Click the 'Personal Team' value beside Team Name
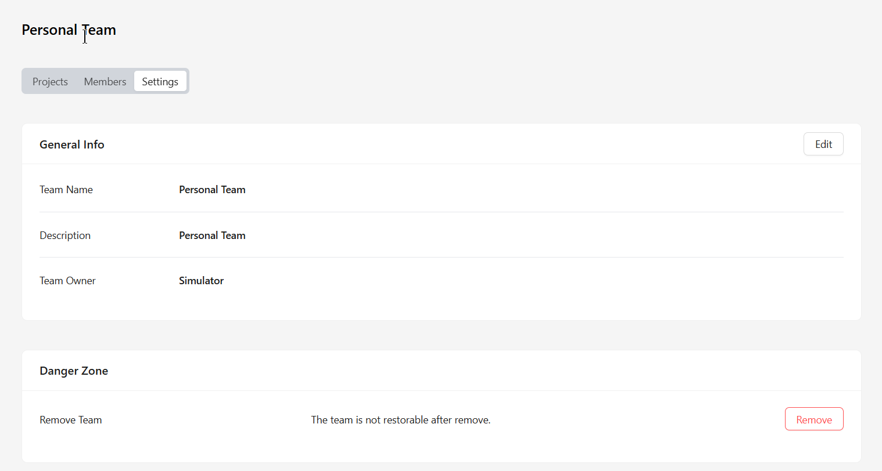Viewport: 882px width, 471px height. pyautogui.click(x=212, y=190)
